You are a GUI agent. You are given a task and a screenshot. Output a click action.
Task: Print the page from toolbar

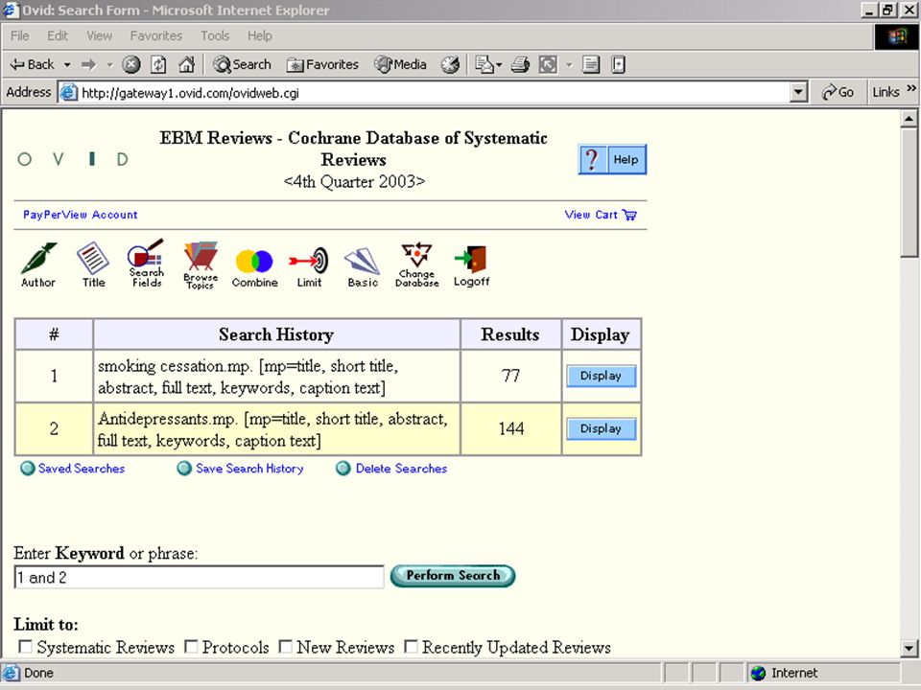click(520, 64)
